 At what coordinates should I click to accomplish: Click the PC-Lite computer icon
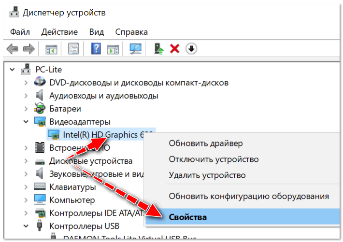click(x=26, y=69)
